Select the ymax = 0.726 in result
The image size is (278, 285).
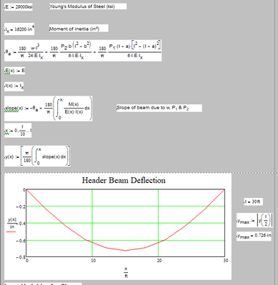(x=254, y=236)
